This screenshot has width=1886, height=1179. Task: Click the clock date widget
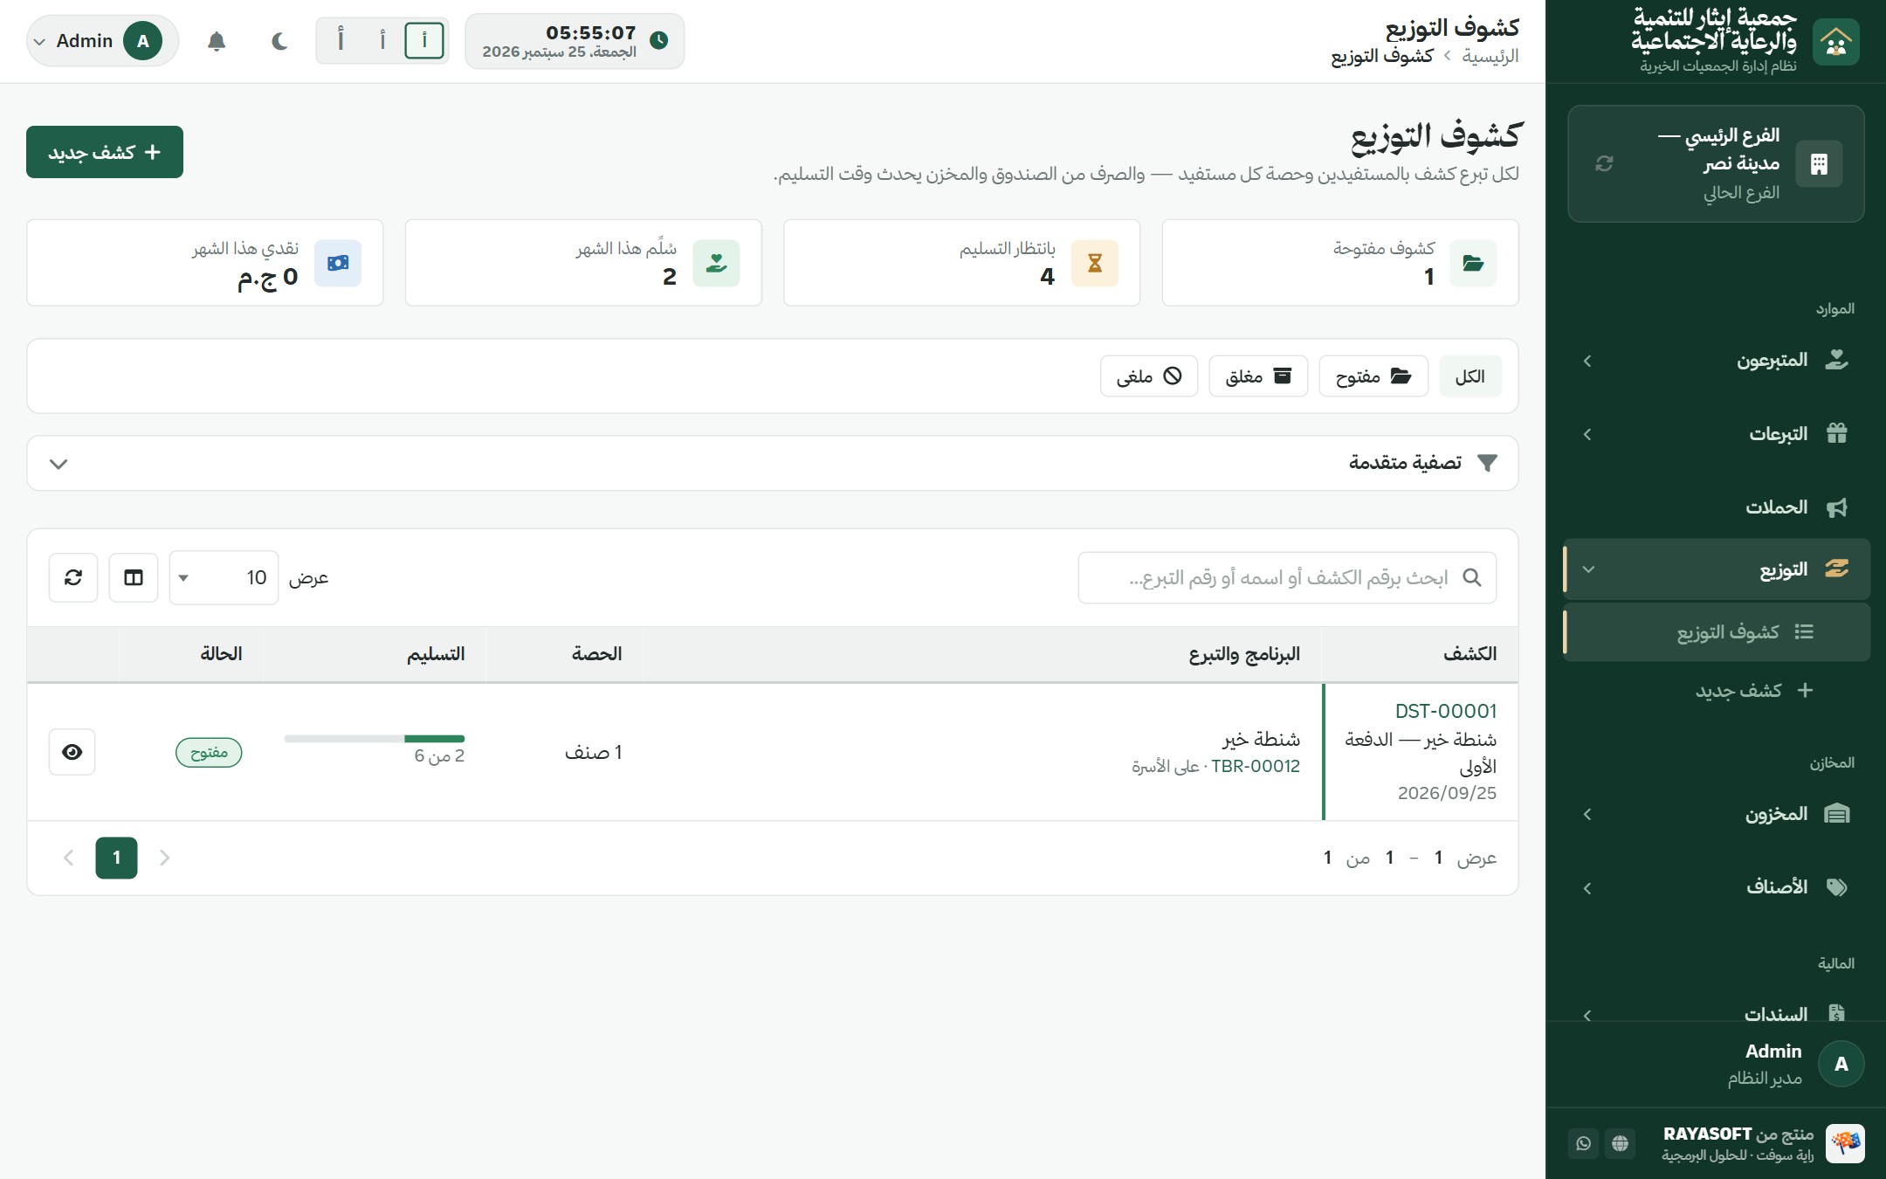575,41
